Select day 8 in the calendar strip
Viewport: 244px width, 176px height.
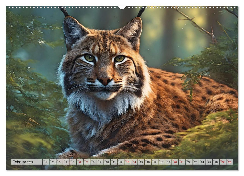(x=93, y=162)
